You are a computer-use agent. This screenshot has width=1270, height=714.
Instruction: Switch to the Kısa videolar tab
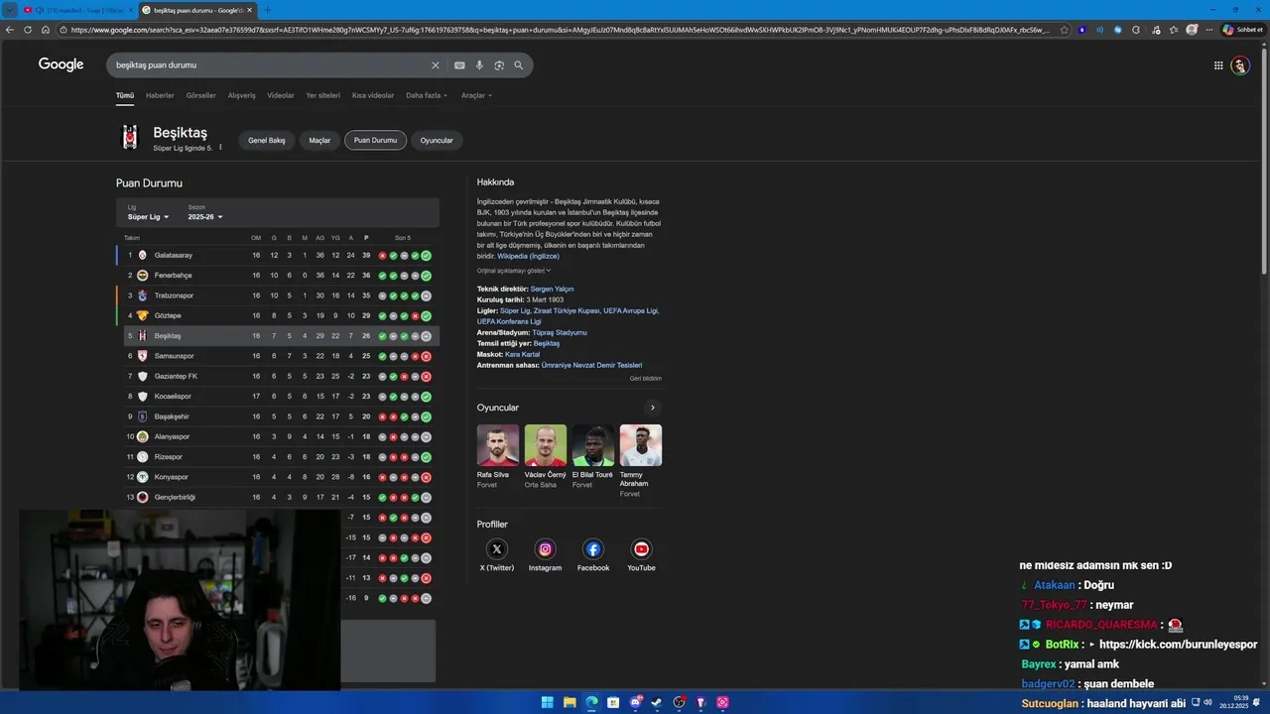click(373, 95)
